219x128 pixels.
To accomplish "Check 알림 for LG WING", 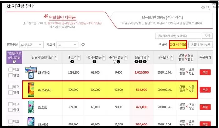I will pos(10,75).
